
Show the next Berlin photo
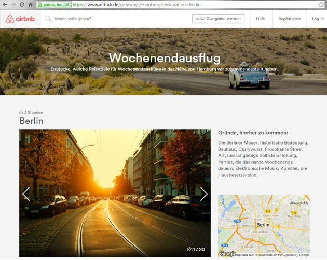203,194
